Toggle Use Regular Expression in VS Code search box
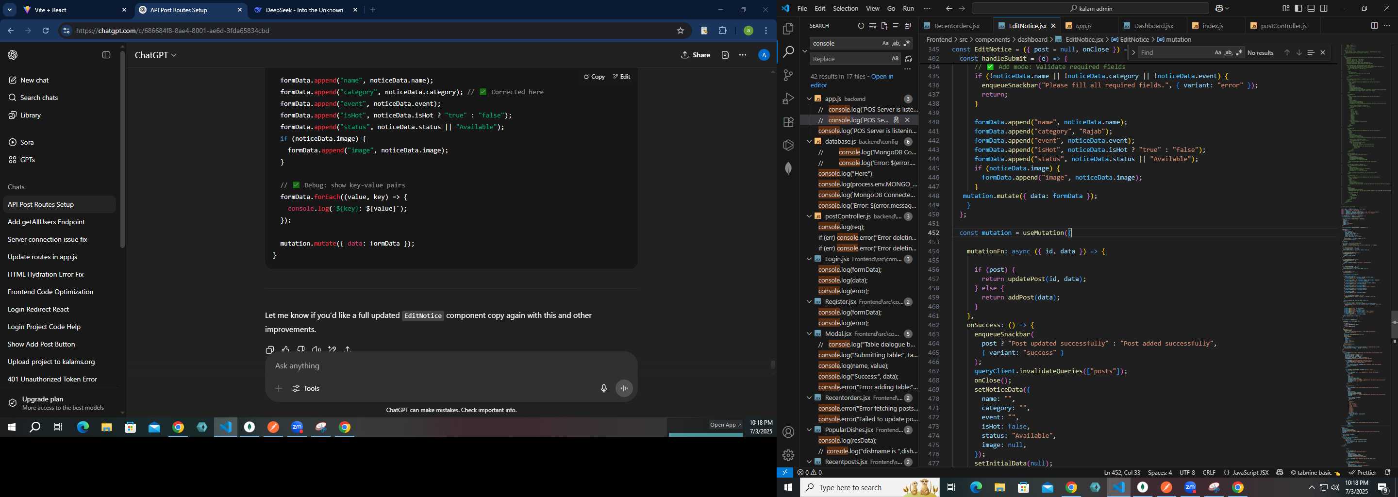Screen dimensions: 1398x497 tap(907, 43)
